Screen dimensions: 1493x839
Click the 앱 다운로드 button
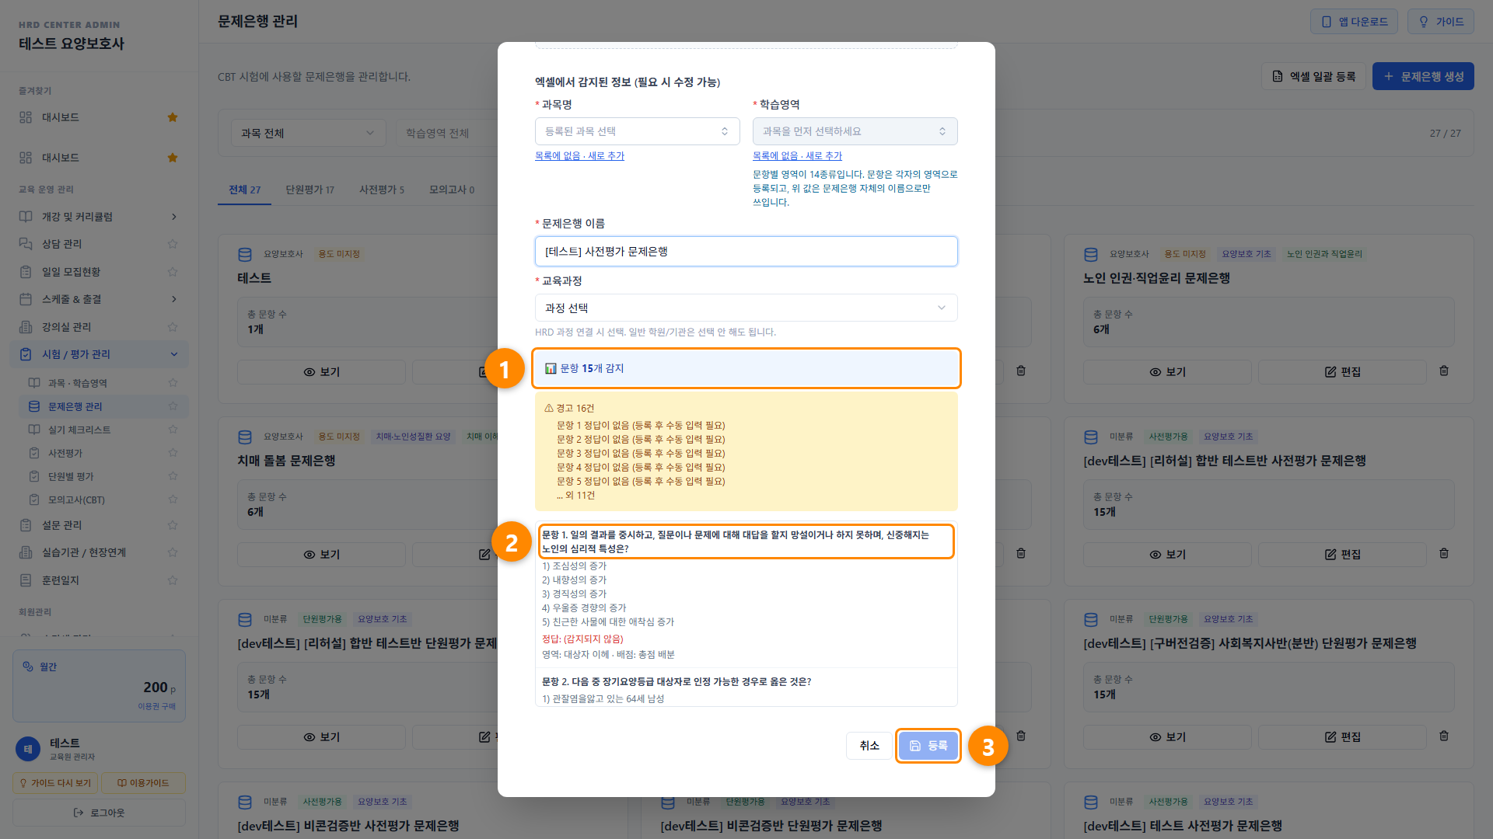pos(1354,22)
